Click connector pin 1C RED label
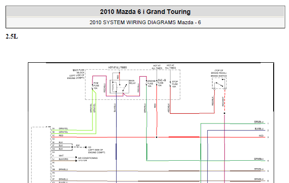 click(58, 136)
